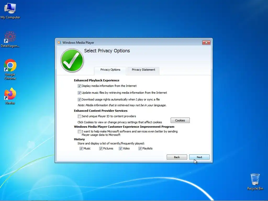The width and height of the screenshot is (268, 201).
Task: Click the History section heading
Action: (79, 139)
